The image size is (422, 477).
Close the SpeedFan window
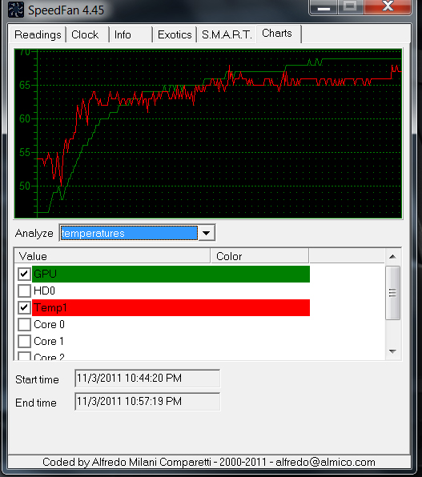(388, 6)
